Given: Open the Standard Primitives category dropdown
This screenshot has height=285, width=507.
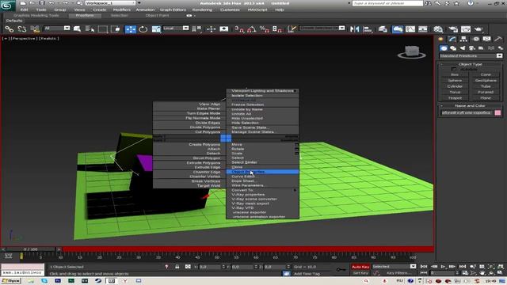Looking at the screenshot, I should click(471, 56).
